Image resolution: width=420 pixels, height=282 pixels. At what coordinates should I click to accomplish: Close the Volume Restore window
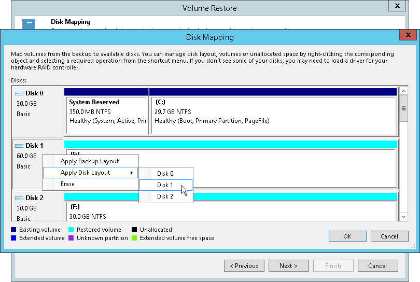(398, 6)
